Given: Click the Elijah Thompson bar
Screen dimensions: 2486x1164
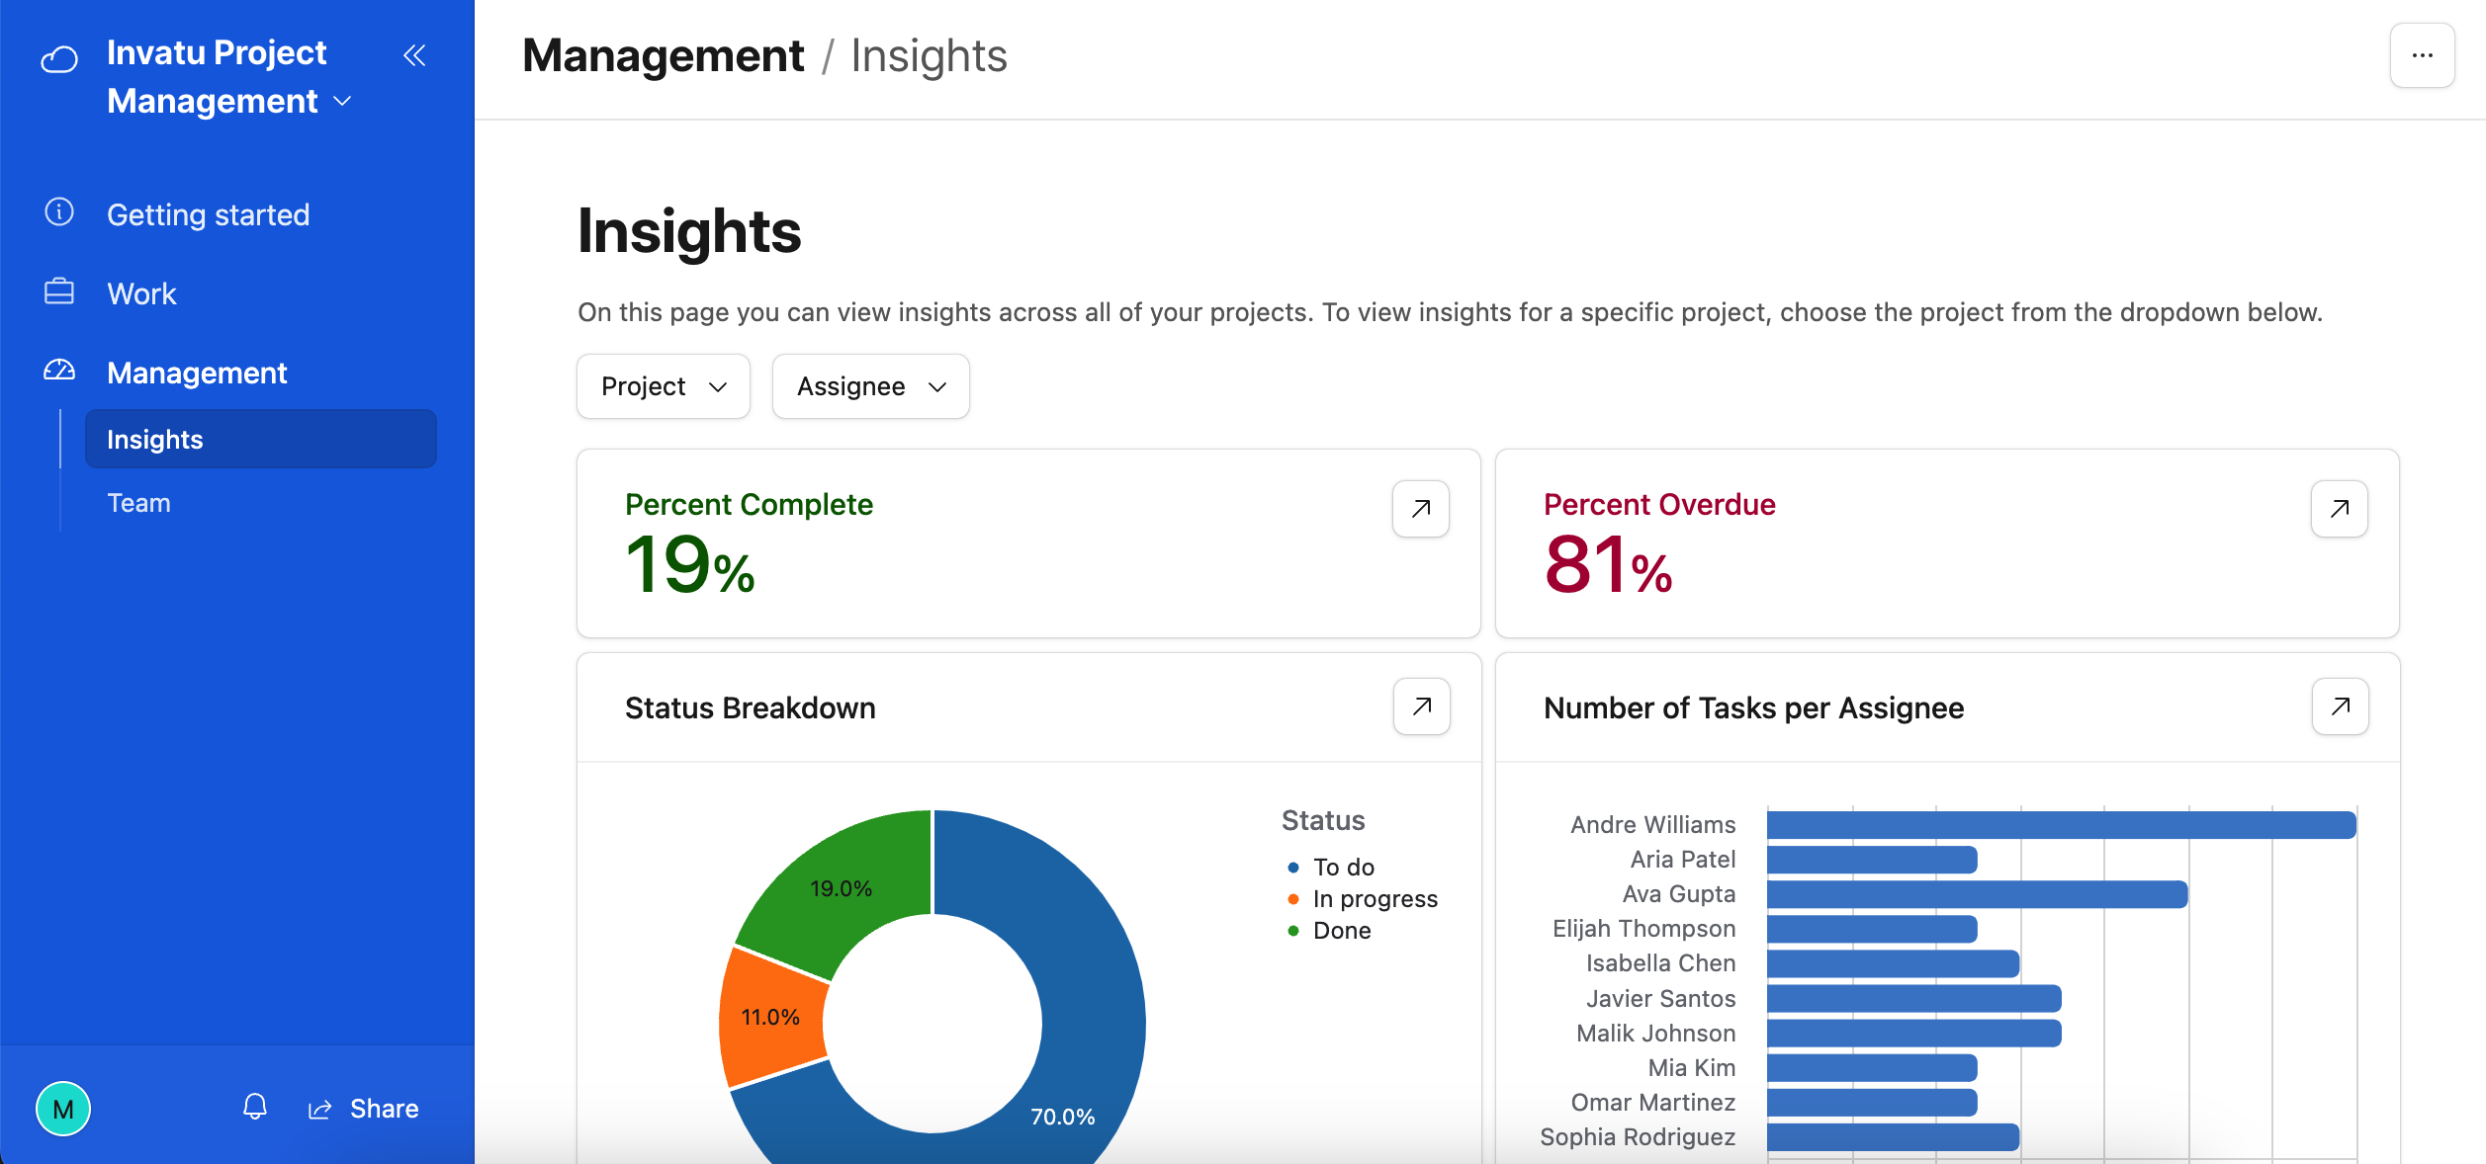Looking at the screenshot, I should pyautogui.click(x=1872, y=929).
